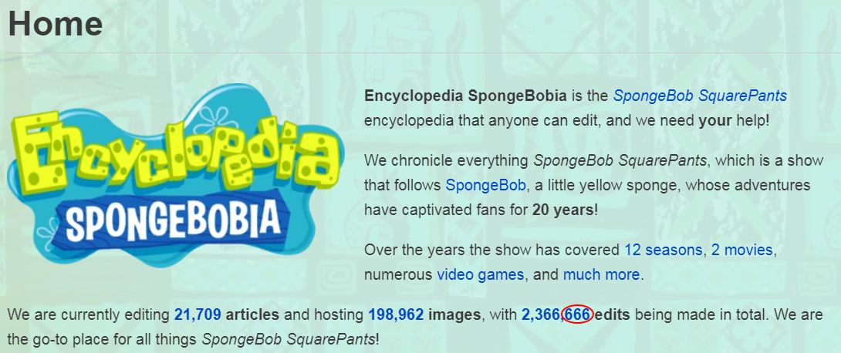The width and height of the screenshot is (841, 353).
Task: Open the 198,962 images count link
Action: tap(396, 315)
